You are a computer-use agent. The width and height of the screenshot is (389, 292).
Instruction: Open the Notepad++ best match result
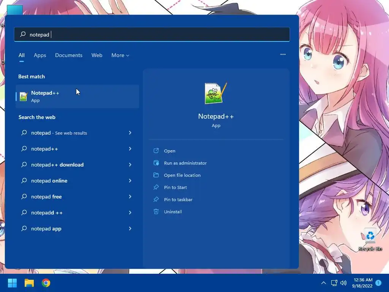pyautogui.click(x=77, y=96)
